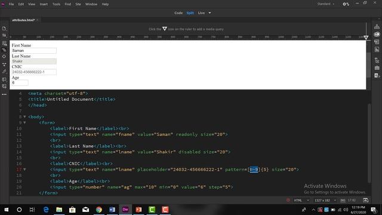Click the disabled Last Name field Shakir
This screenshot has height=215, width=382.
click(x=34, y=62)
